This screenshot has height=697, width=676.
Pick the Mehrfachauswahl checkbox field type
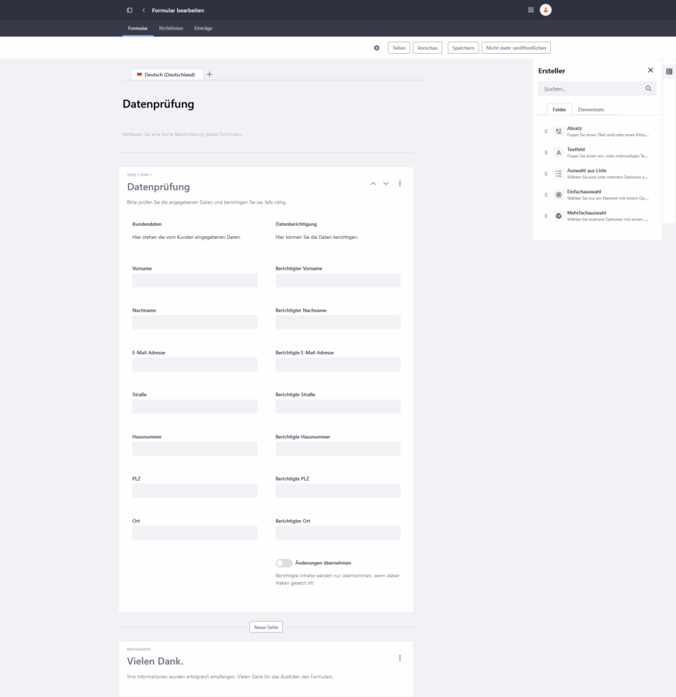tap(558, 216)
